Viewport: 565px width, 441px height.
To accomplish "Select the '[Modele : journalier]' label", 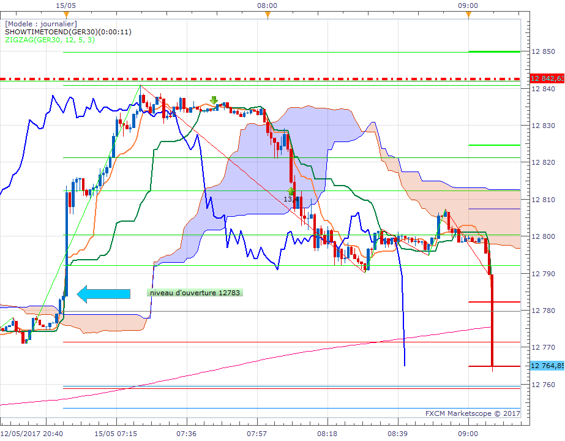I will click(41, 24).
